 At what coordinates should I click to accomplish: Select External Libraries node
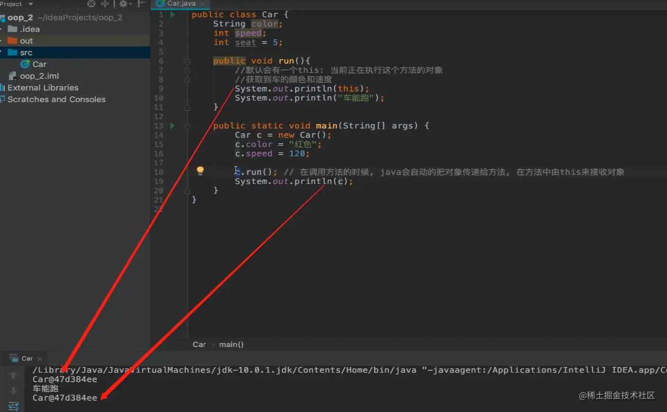[x=43, y=88]
